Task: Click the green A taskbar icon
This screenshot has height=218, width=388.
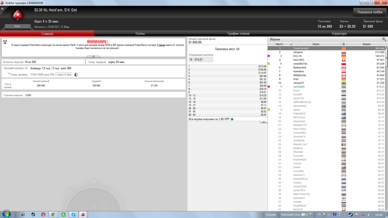Action: point(63,215)
